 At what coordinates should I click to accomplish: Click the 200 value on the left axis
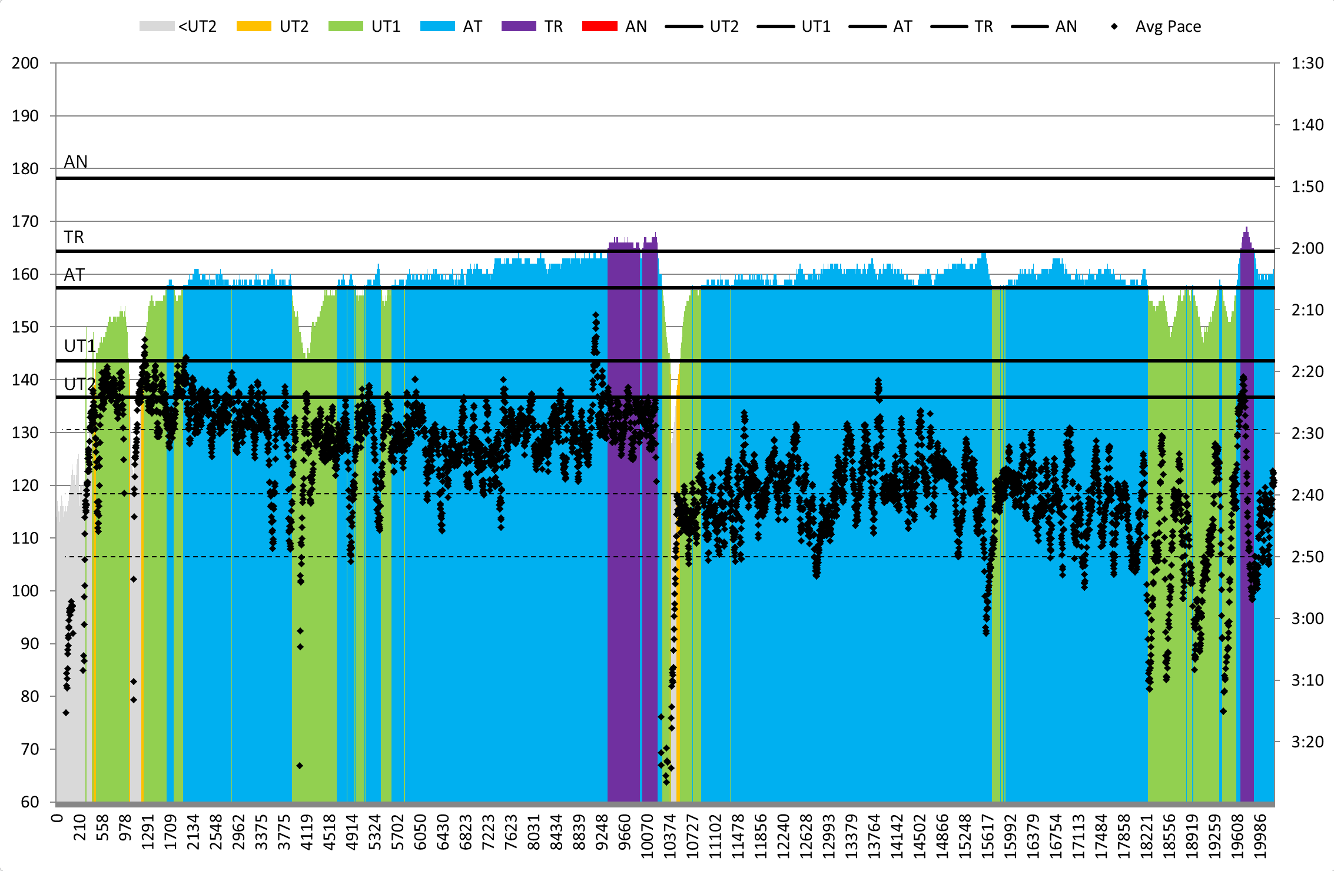tap(25, 63)
